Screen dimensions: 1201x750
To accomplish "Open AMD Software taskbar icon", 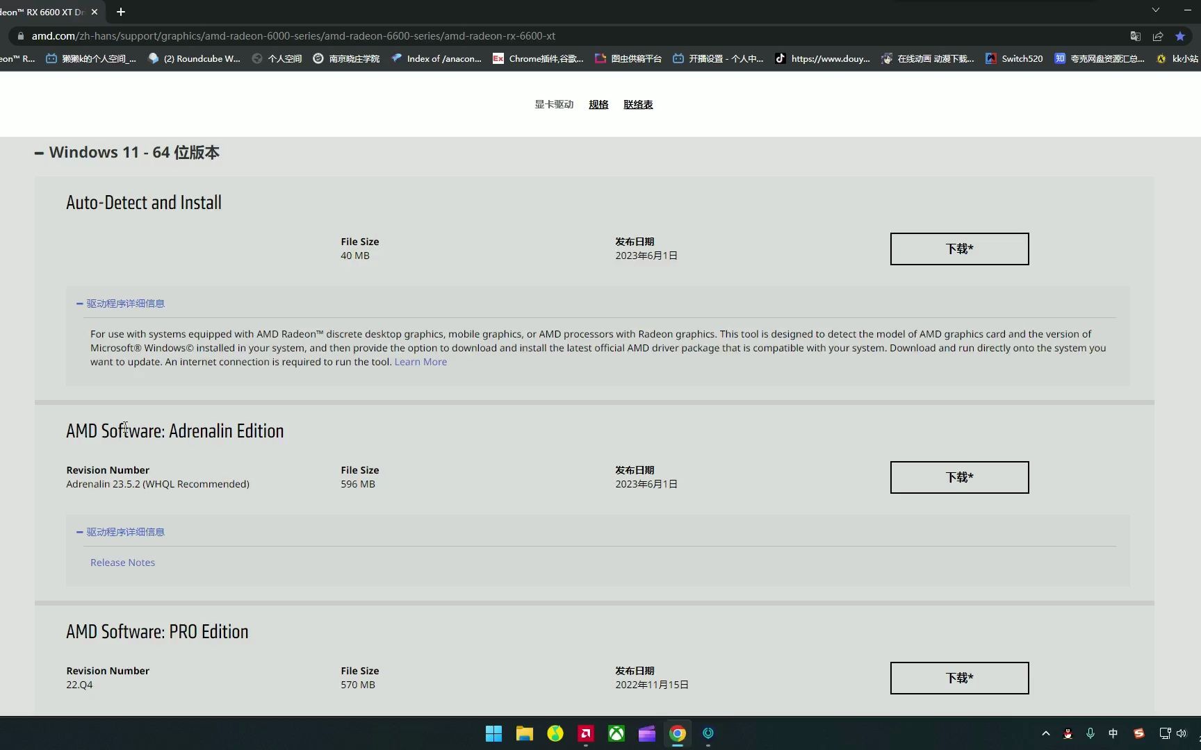I will [585, 733].
